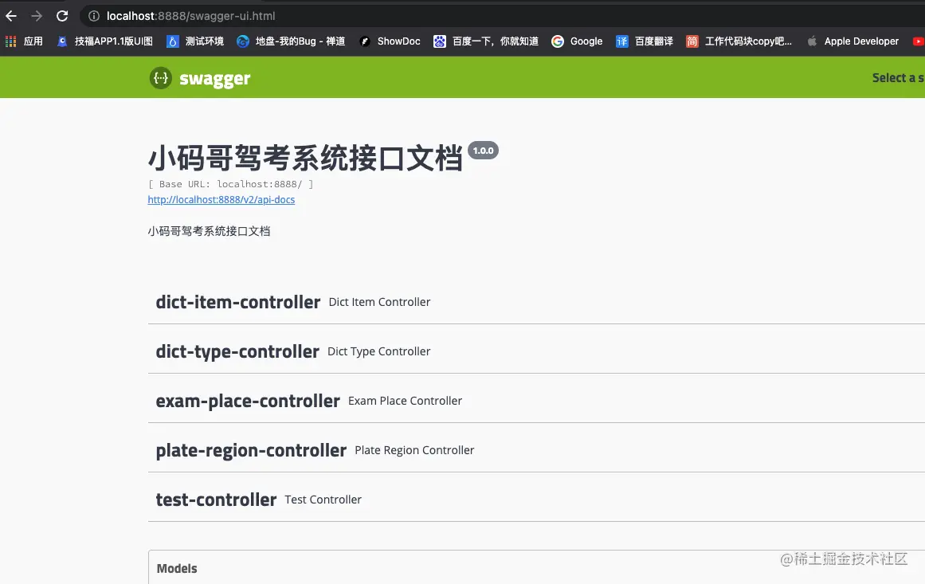Click the browser back arrow
925x584 pixels.
tap(11, 16)
